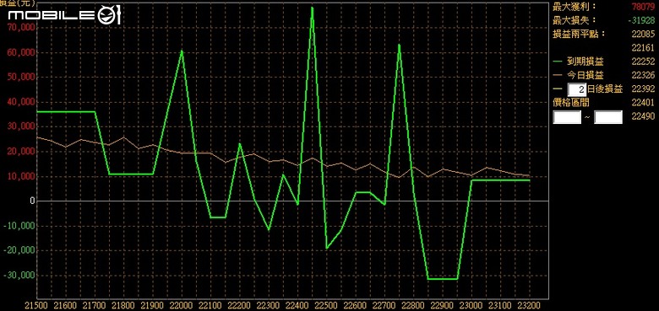Click the green peak near 22750
This screenshot has width=659, height=311.
click(x=399, y=46)
